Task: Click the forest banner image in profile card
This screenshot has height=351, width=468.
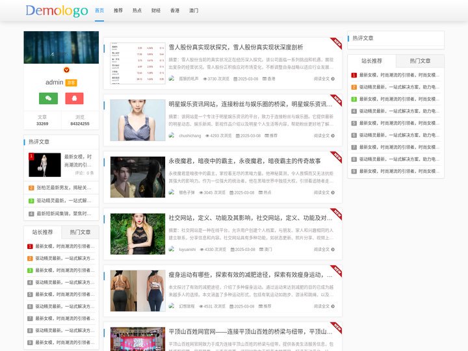Action: (x=61, y=47)
